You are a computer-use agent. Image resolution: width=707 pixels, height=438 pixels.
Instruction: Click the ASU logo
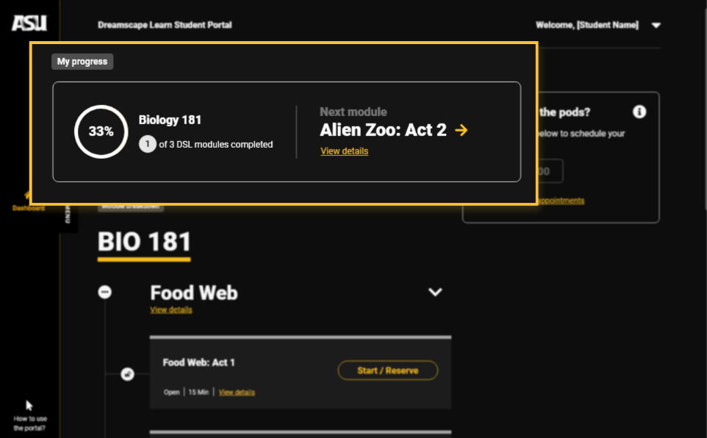29,24
